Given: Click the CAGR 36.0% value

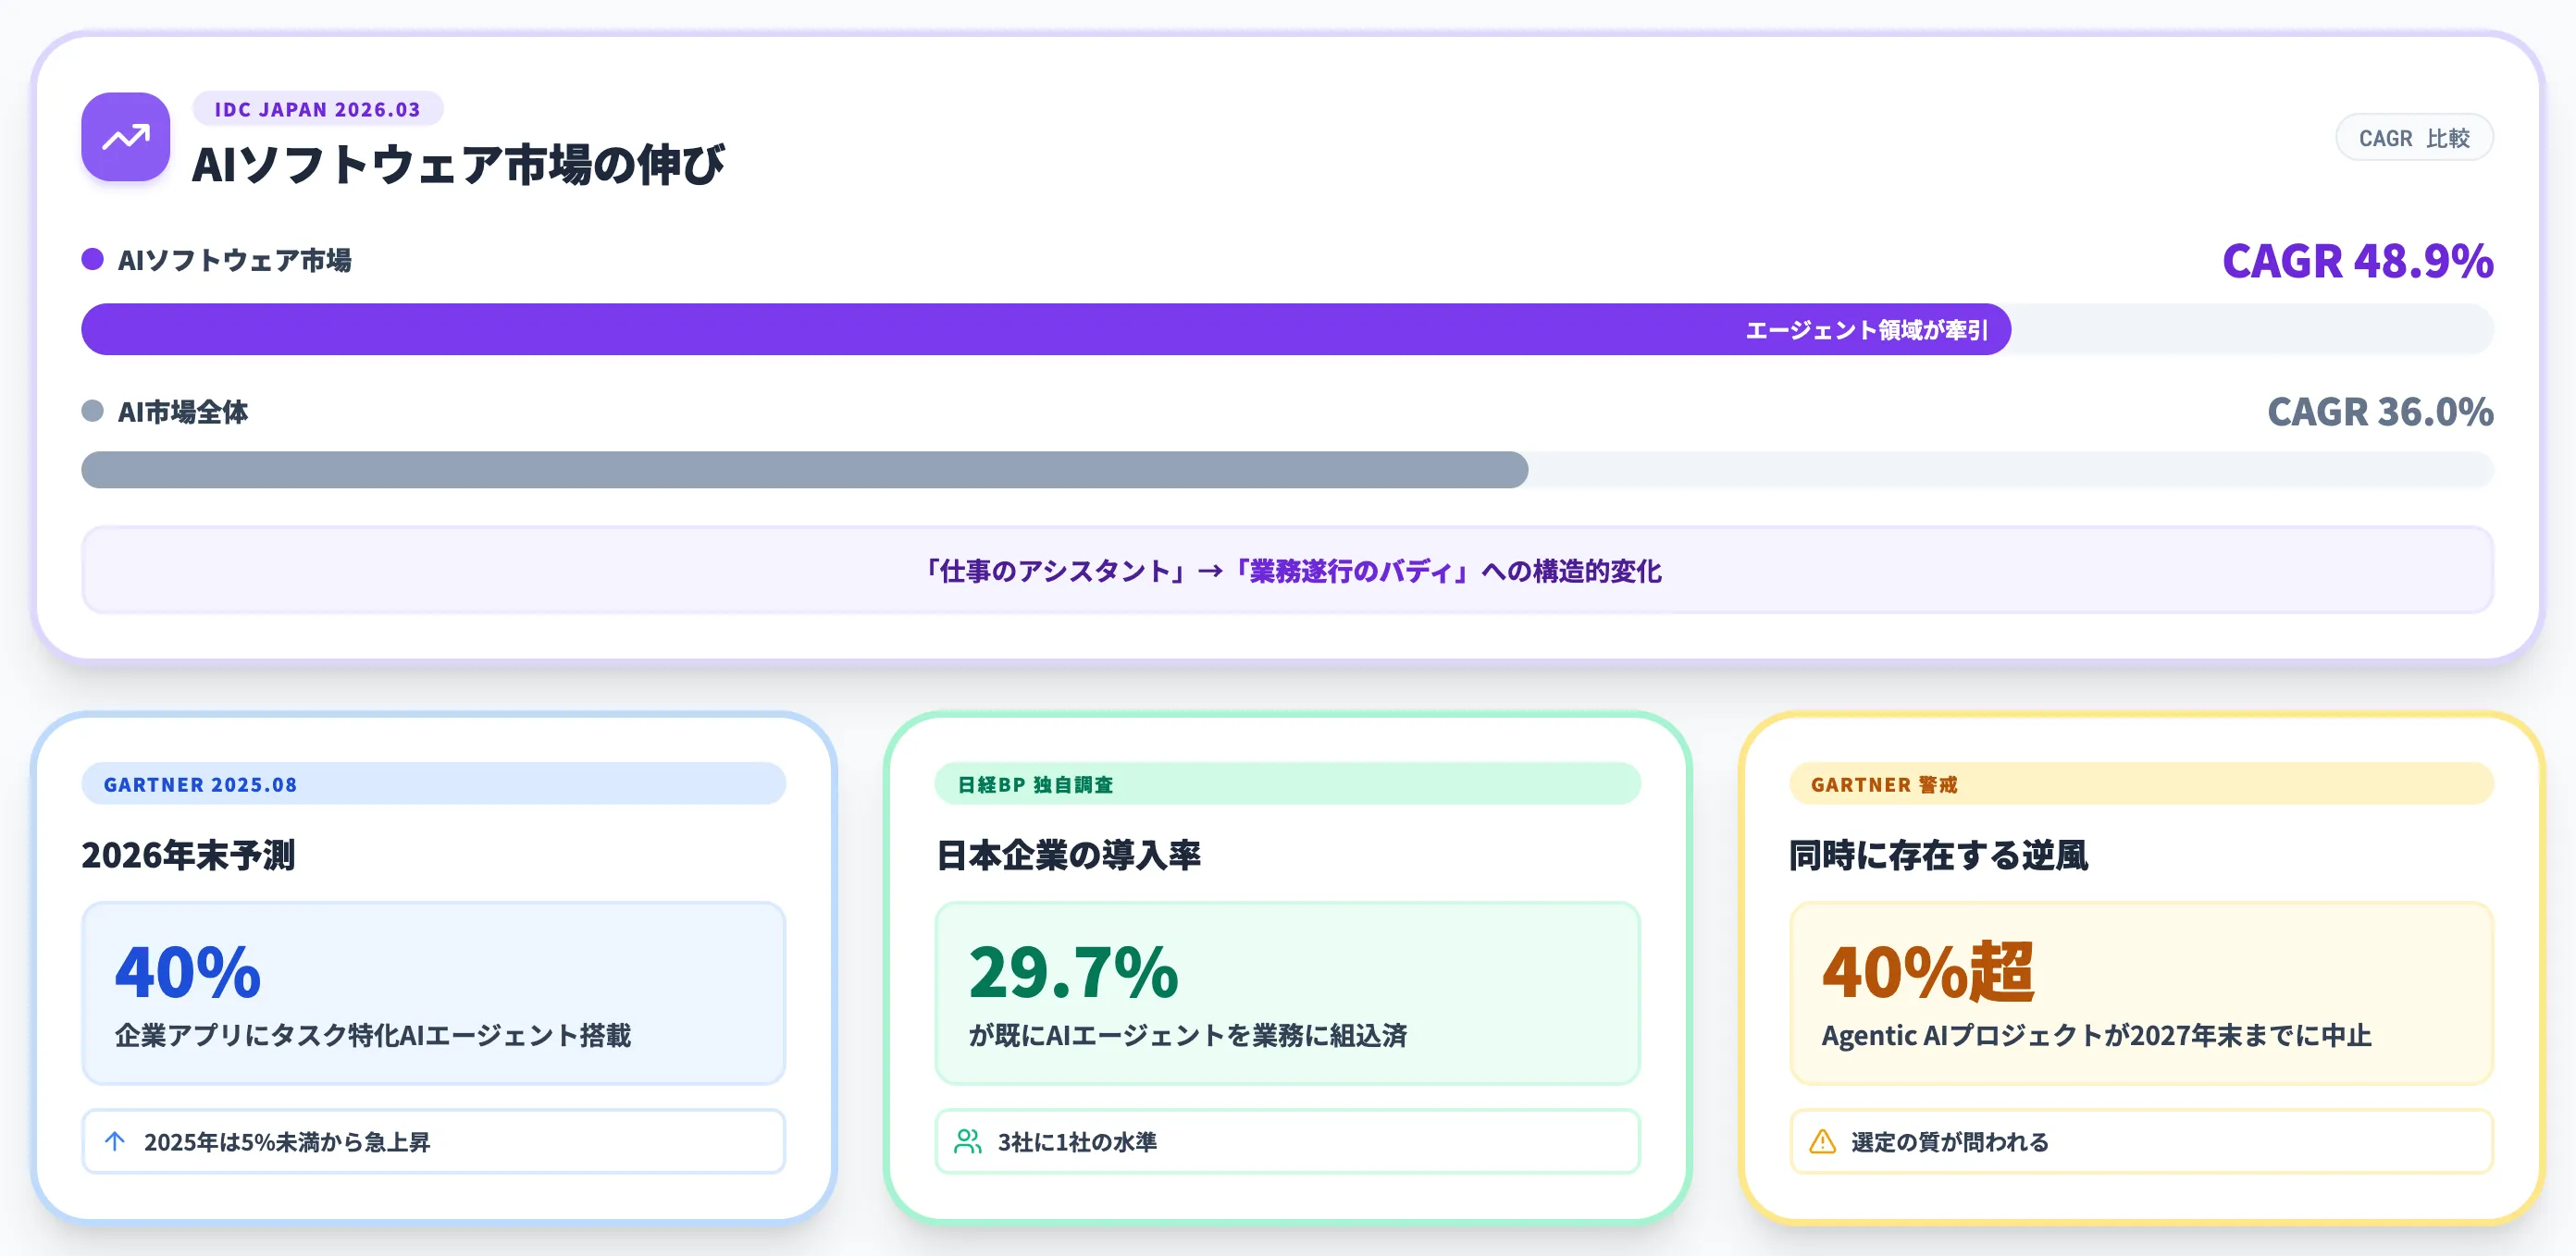Looking at the screenshot, I should click(x=2380, y=412).
